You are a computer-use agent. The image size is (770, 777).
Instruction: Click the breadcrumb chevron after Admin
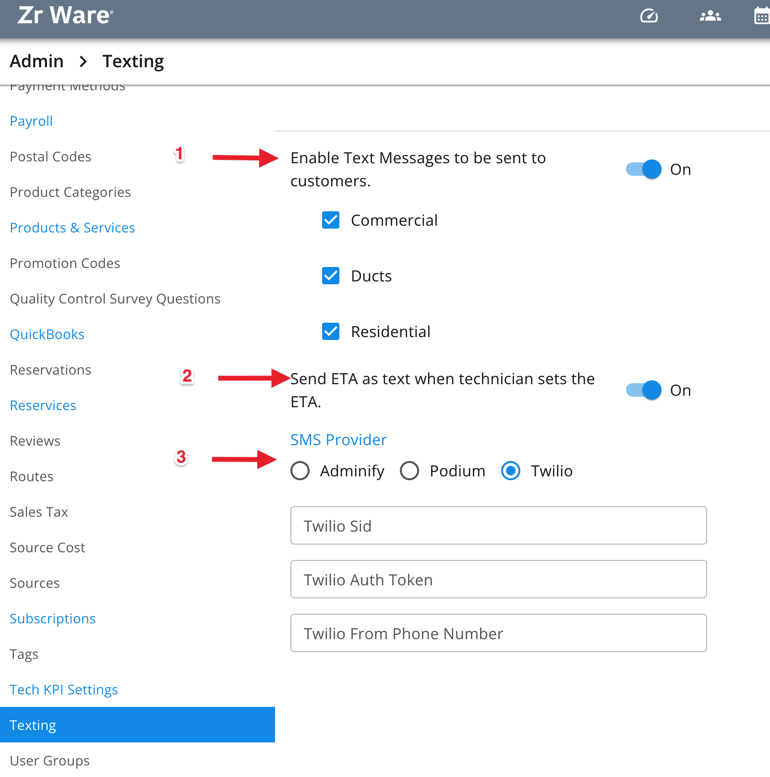(x=83, y=61)
